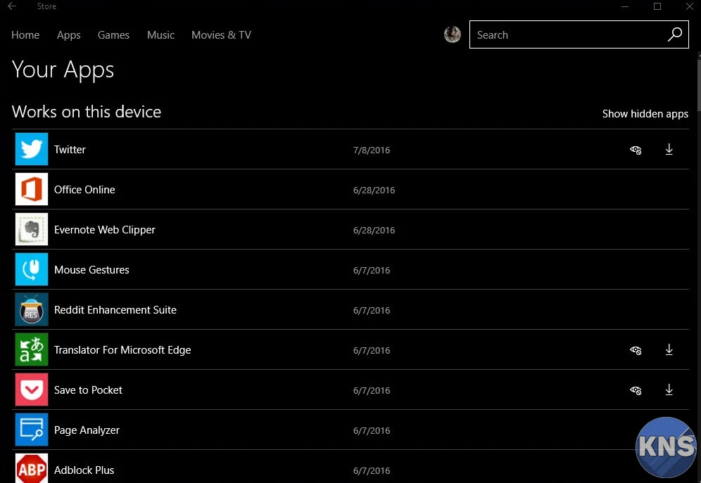Select the Evernote Web Clipper icon
701x483 pixels.
pos(32,229)
